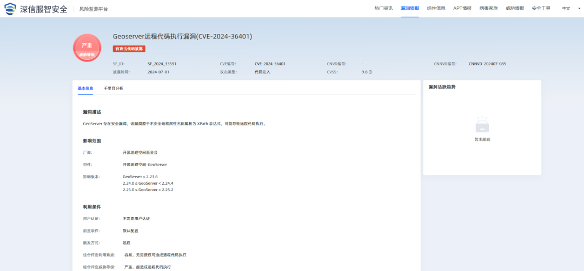Screen dimensions: 584x271
Task: Click the empty-box icon in 漏洞活跃趋势 panel
Action: [482, 125]
